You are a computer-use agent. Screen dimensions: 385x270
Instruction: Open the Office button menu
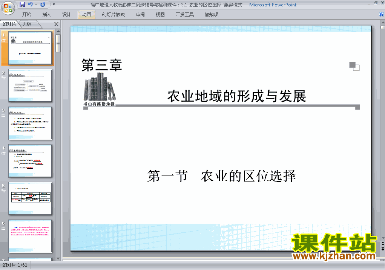coord(8,8)
